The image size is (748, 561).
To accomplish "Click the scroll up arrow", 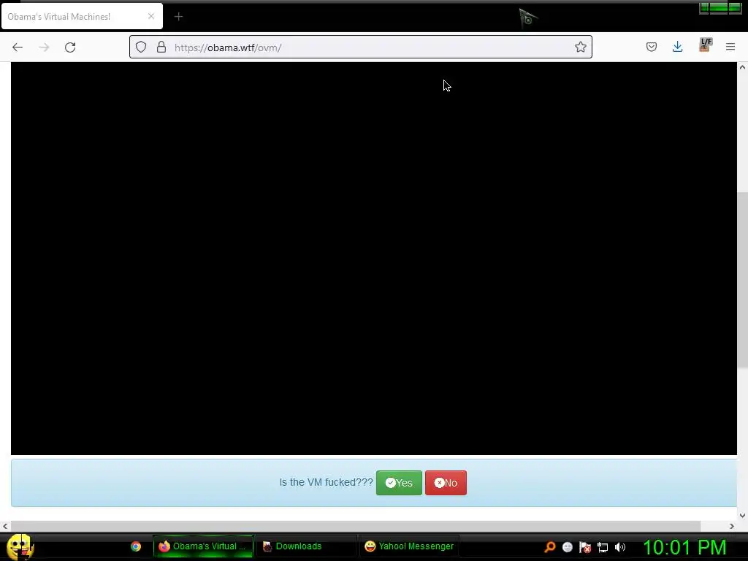I will 742,67.
